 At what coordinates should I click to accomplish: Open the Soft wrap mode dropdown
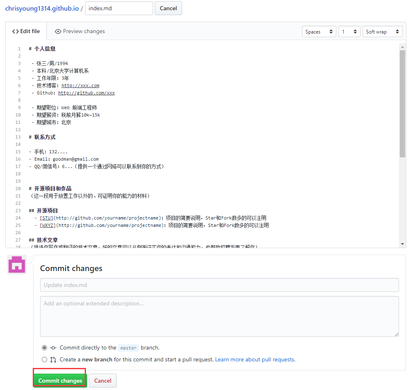click(x=383, y=32)
